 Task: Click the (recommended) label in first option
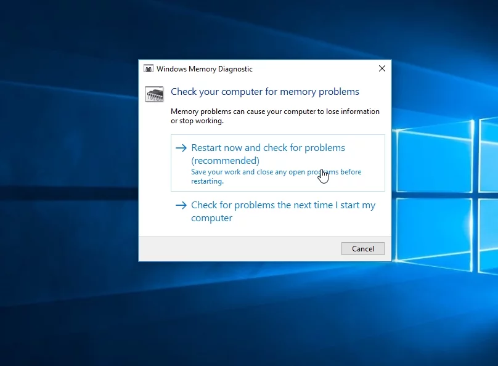pos(225,161)
